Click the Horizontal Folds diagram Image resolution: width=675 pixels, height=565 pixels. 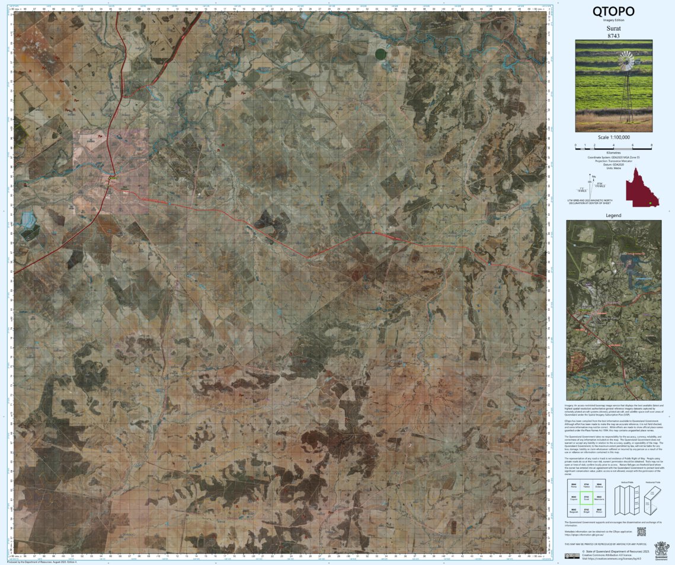(653, 500)
